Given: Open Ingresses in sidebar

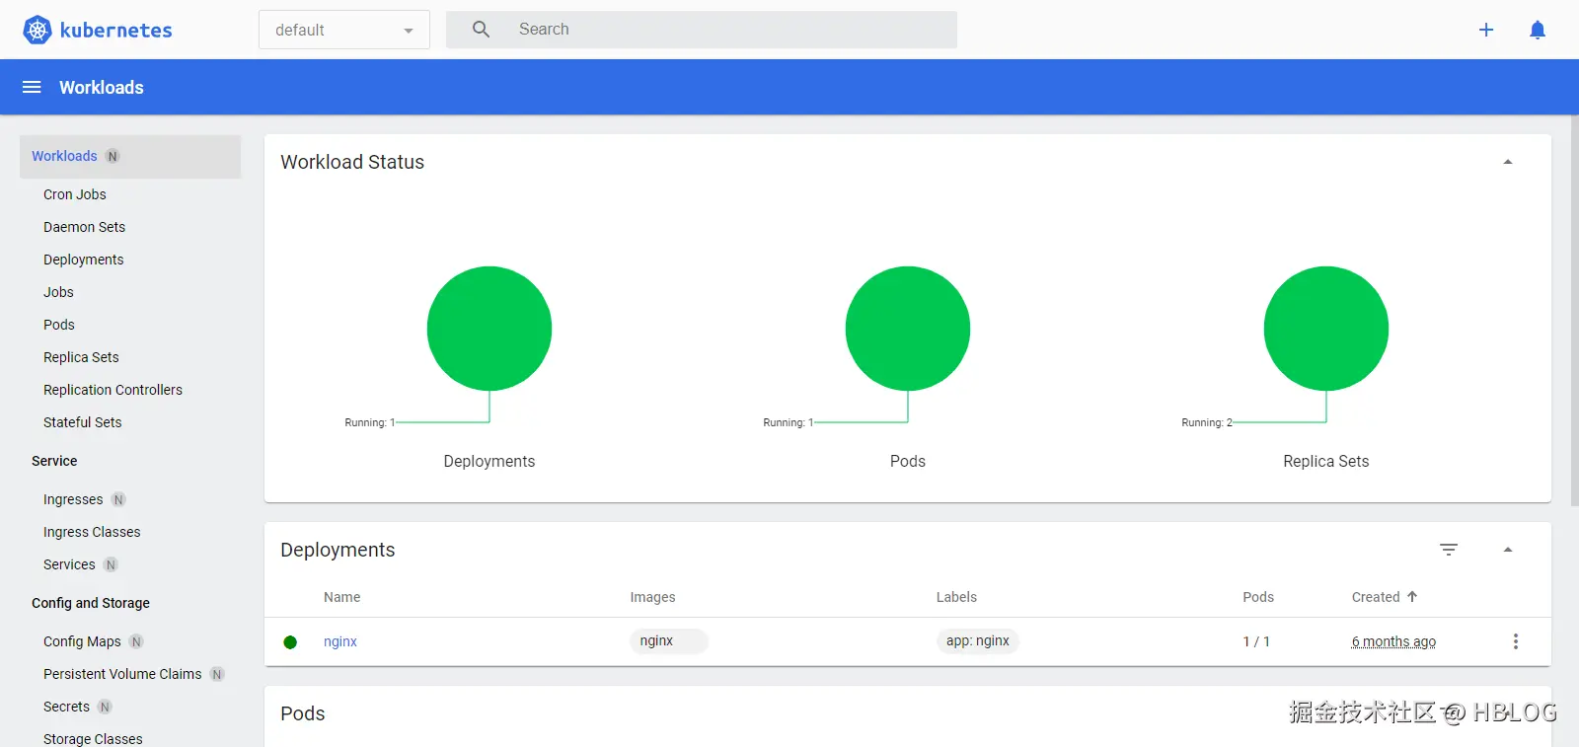Looking at the screenshot, I should (x=73, y=499).
